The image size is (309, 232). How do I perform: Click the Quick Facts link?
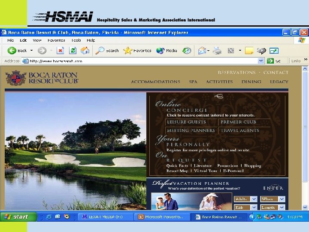tap(177, 166)
